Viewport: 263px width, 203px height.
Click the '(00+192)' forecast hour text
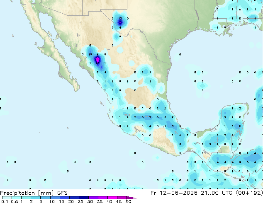249,193
